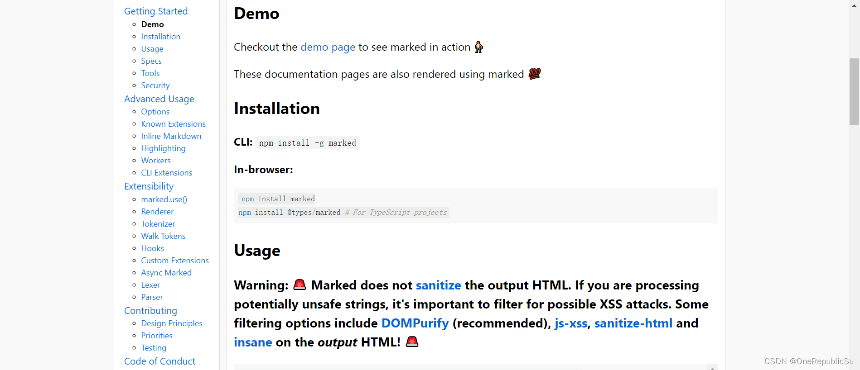Go to Installation in sidebar
Screen dimensions: 860x370
[161, 37]
